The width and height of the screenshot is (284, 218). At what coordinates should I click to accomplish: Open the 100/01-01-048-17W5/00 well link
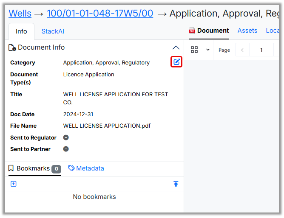click(x=100, y=13)
